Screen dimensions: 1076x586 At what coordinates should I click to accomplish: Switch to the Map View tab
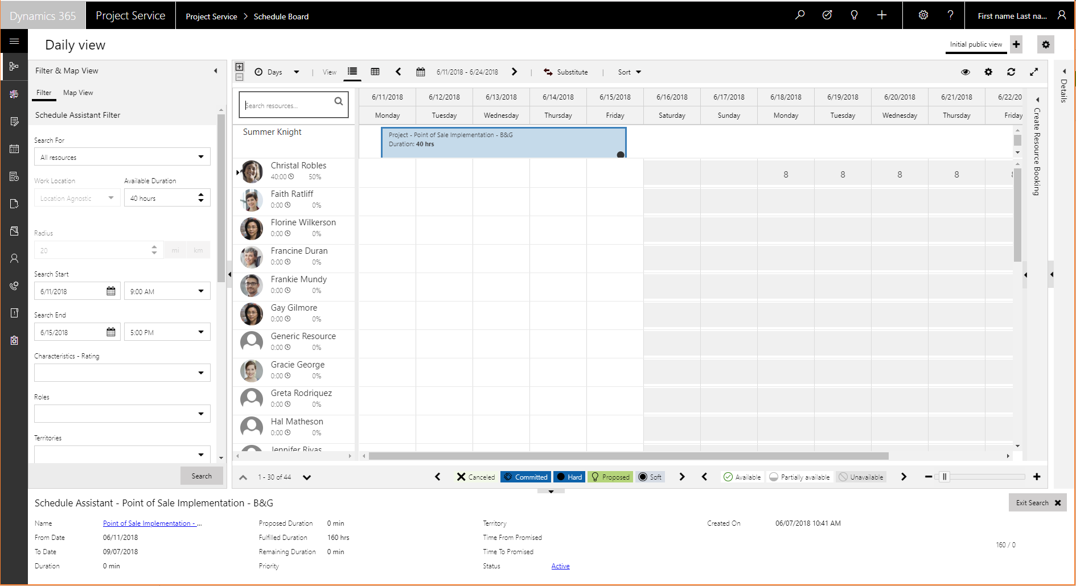[x=78, y=93]
